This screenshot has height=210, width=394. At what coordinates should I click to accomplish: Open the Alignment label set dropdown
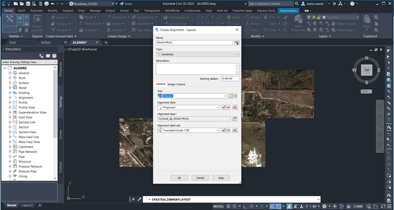[189, 131]
